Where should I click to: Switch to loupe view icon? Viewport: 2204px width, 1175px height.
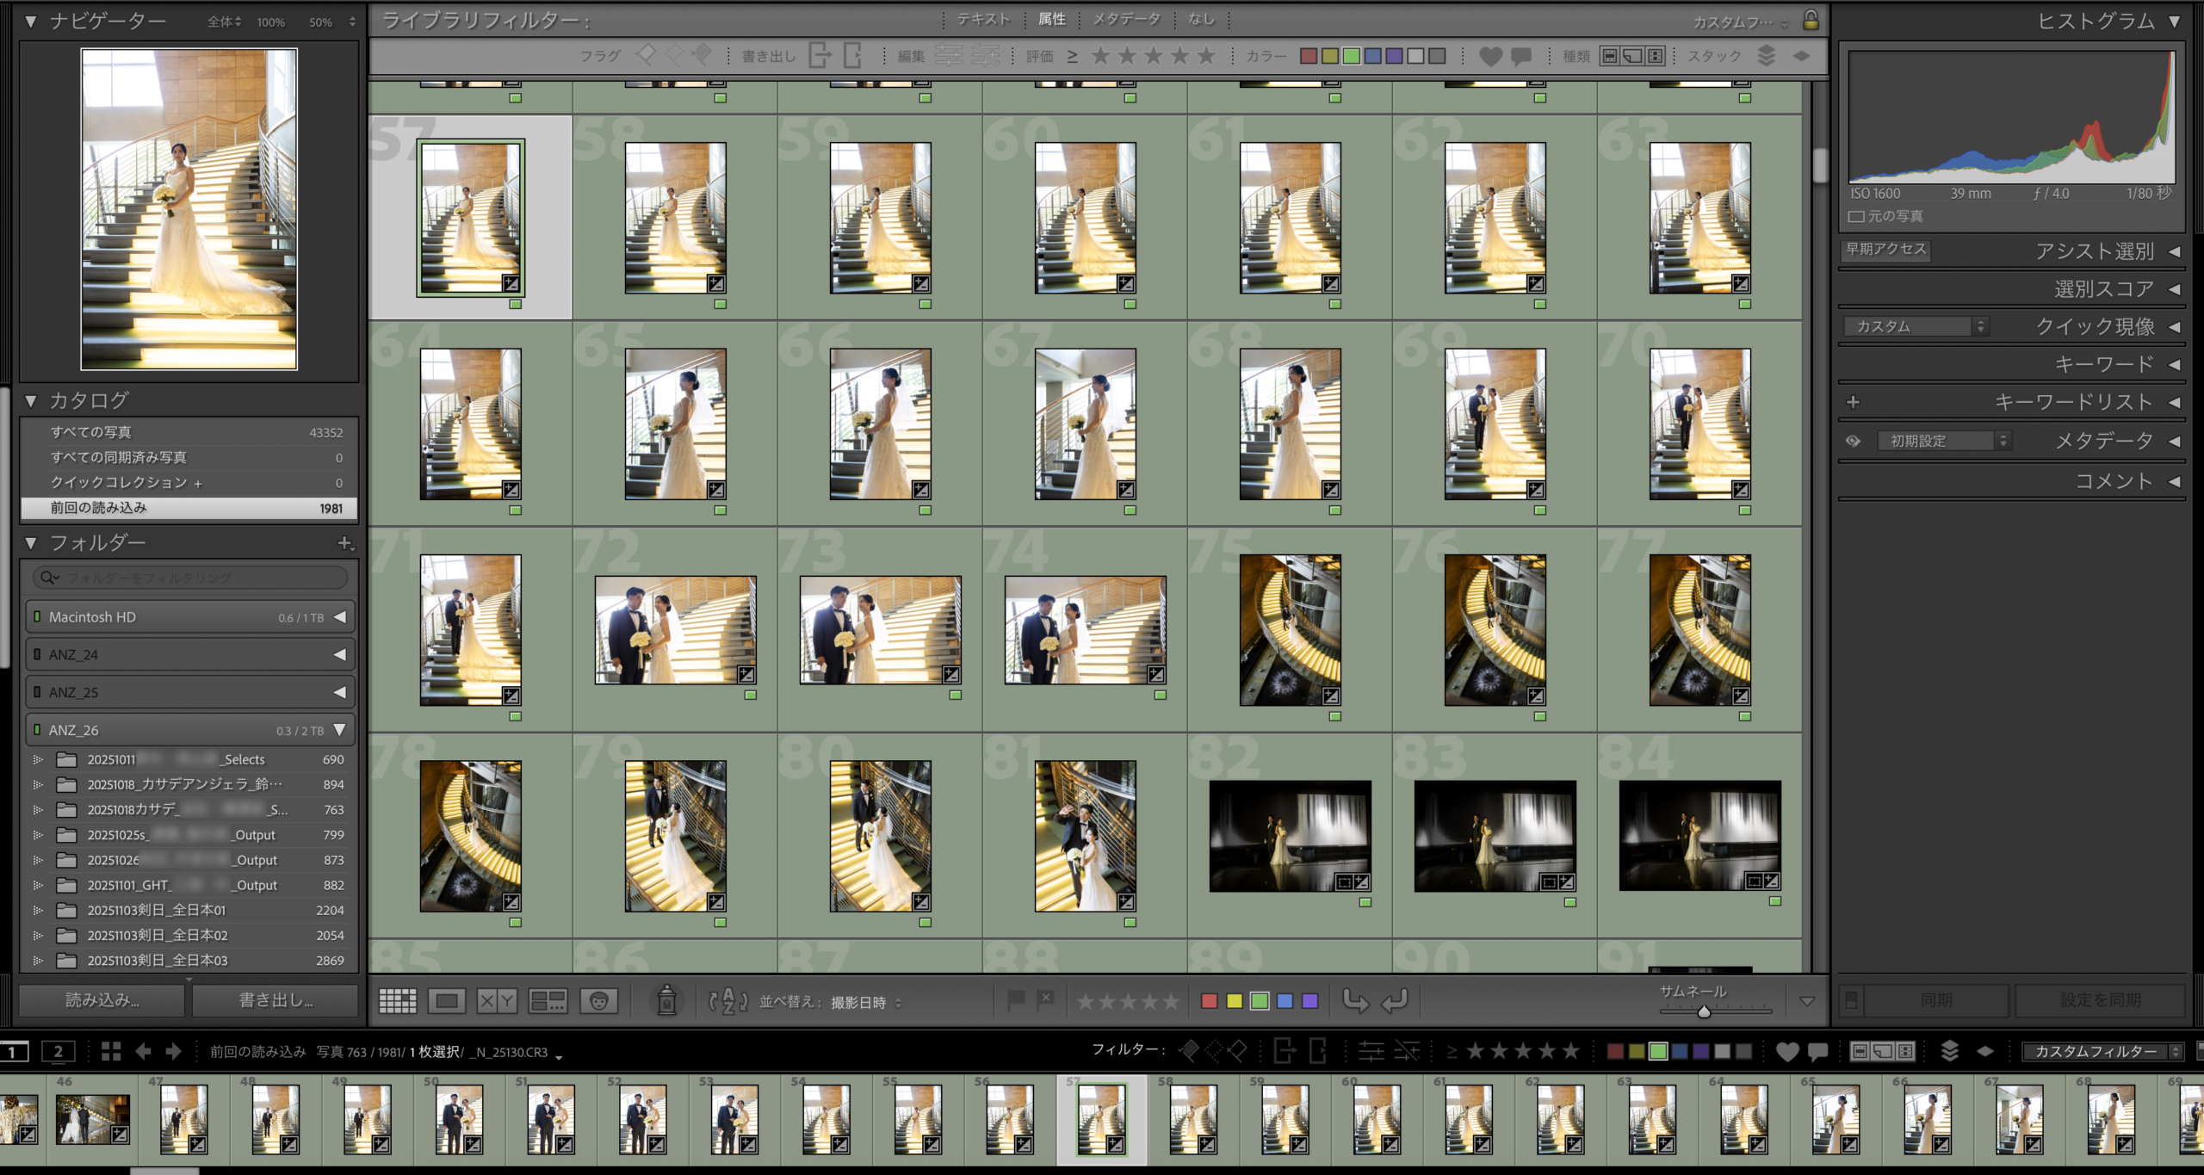[x=447, y=1000]
